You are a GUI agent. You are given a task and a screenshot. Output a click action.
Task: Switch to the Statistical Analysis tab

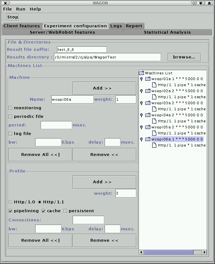pyautogui.click(x=167, y=32)
